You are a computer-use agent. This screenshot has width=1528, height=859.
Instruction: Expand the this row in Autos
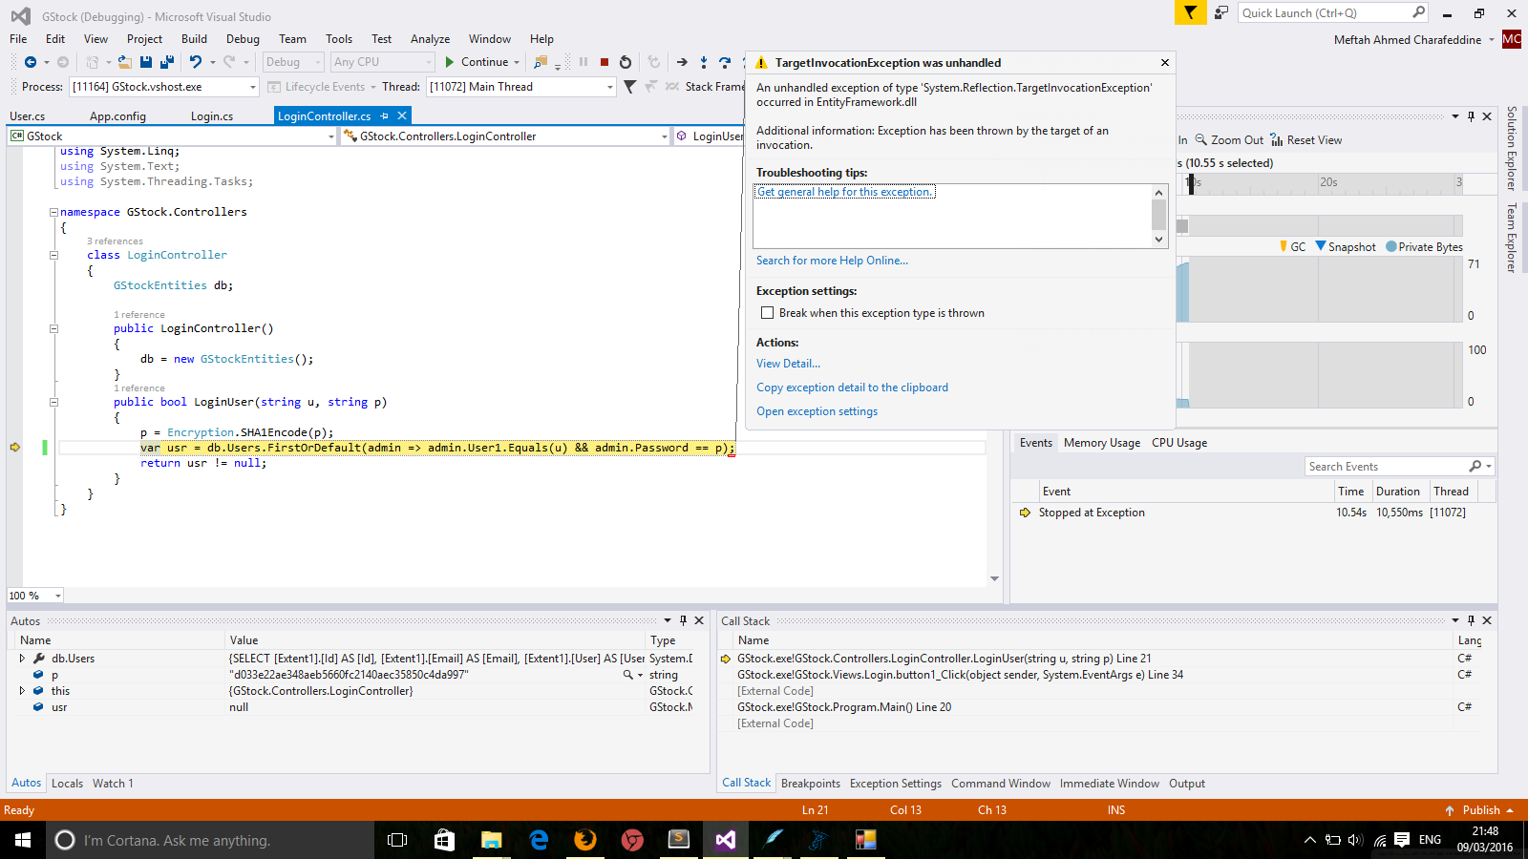(x=22, y=691)
